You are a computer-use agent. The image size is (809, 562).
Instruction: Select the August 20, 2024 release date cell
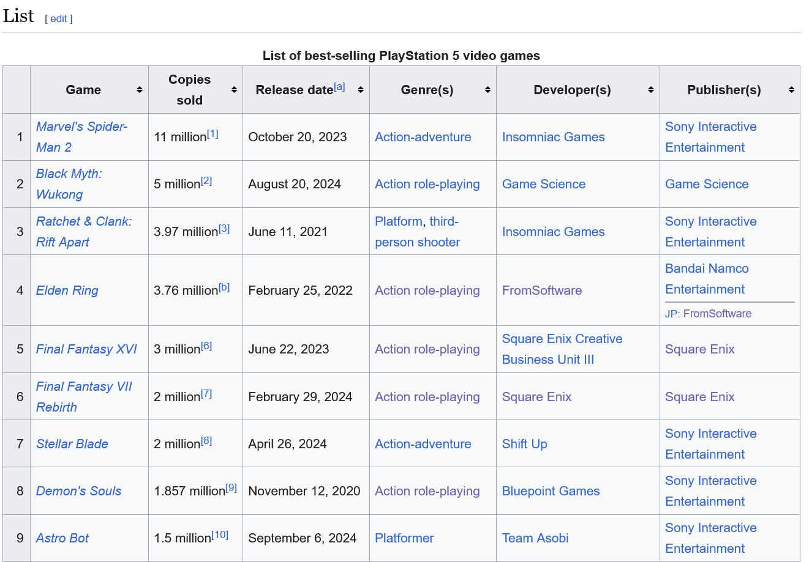click(x=306, y=184)
